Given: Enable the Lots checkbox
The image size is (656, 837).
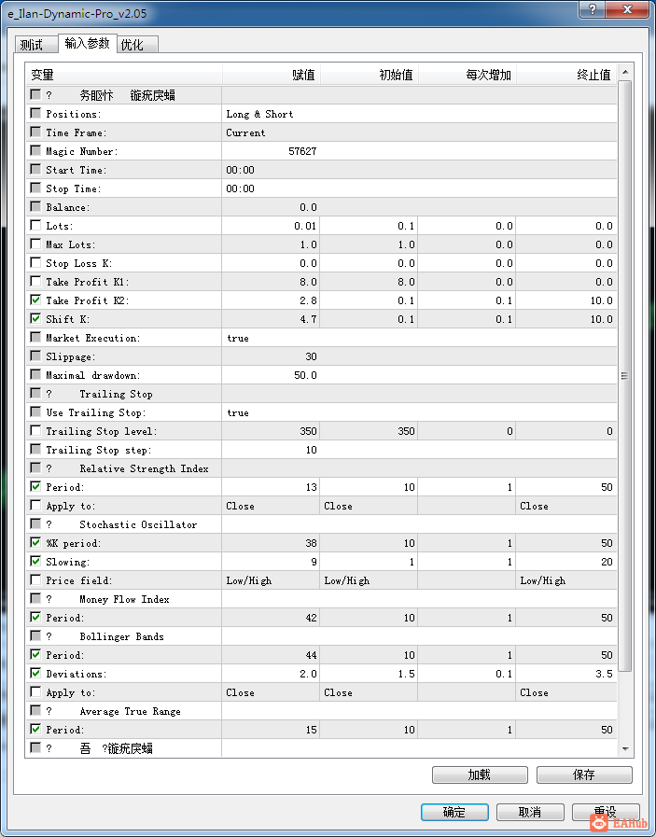Looking at the screenshot, I should pos(35,225).
